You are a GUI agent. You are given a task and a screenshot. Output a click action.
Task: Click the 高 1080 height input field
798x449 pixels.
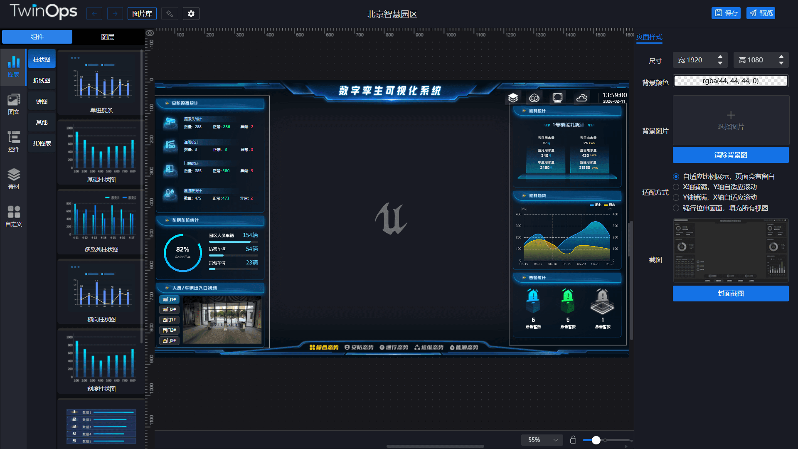[761, 60]
